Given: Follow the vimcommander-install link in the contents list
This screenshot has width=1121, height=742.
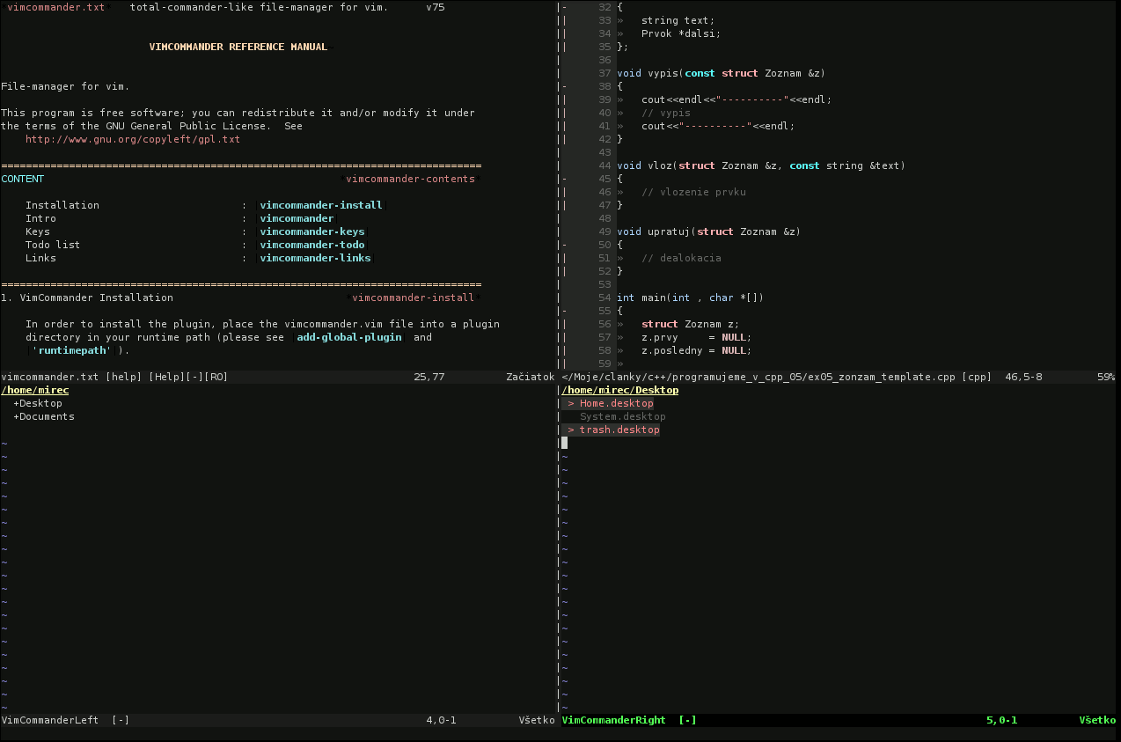Looking at the screenshot, I should coord(321,205).
